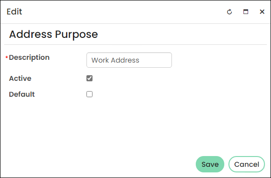The width and height of the screenshot is (271, 178).
Task: Click the refresh icon in the Edit header
Action: [x=229, y=12]
